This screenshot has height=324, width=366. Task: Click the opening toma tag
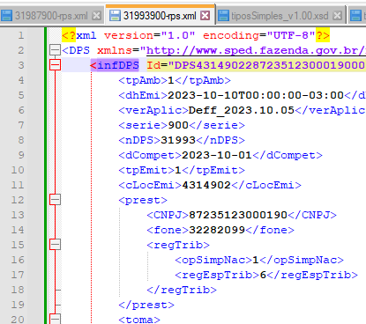139,320
